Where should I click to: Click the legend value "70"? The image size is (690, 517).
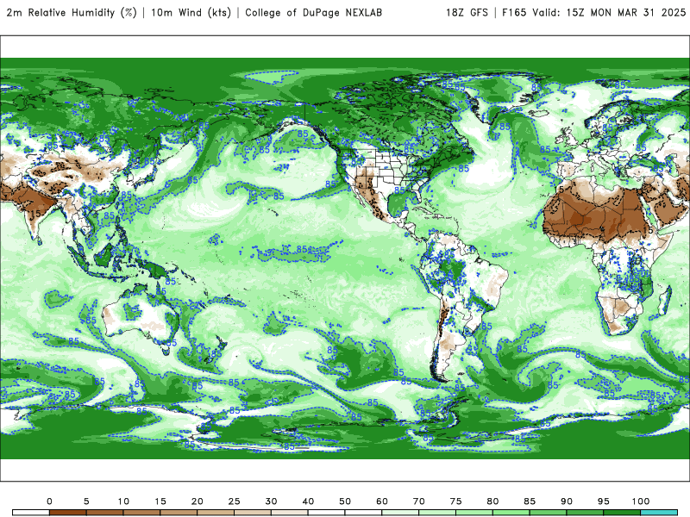tap(419, 501)
